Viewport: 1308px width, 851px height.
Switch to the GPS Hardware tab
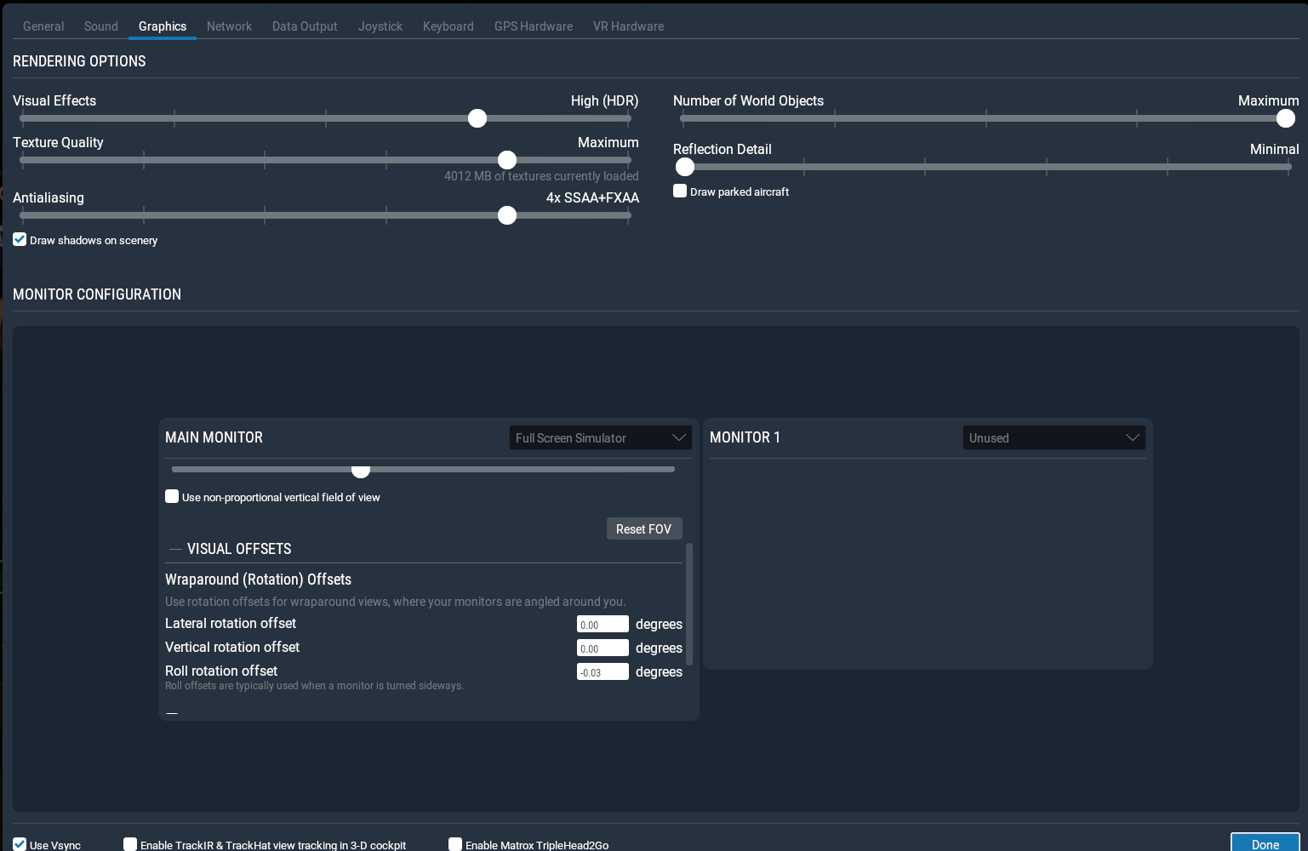[x=533, y=26]
